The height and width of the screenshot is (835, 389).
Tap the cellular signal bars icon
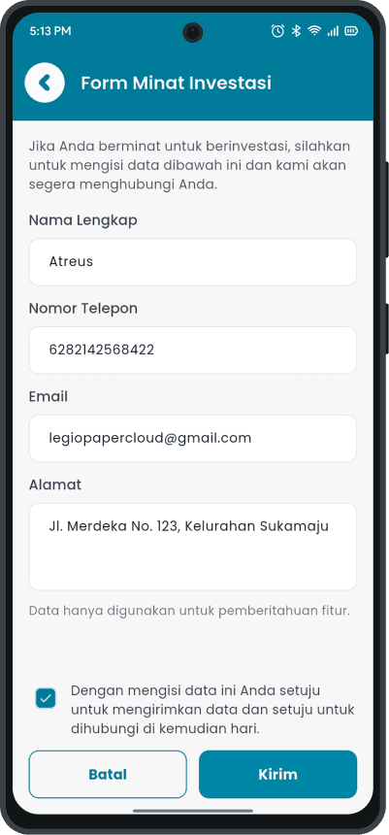click(x=333, y=31)
